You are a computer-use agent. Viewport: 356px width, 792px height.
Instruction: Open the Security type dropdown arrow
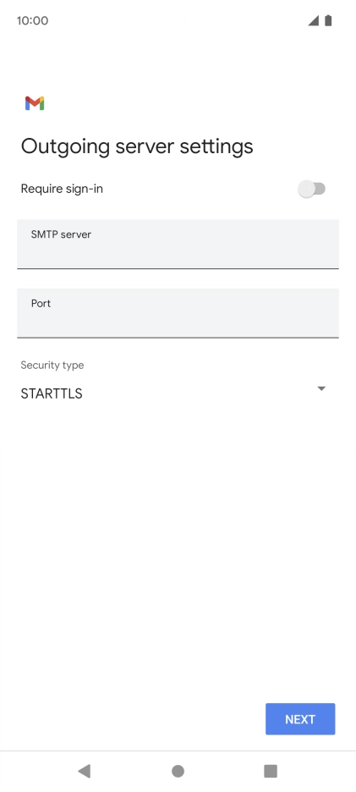321,388
